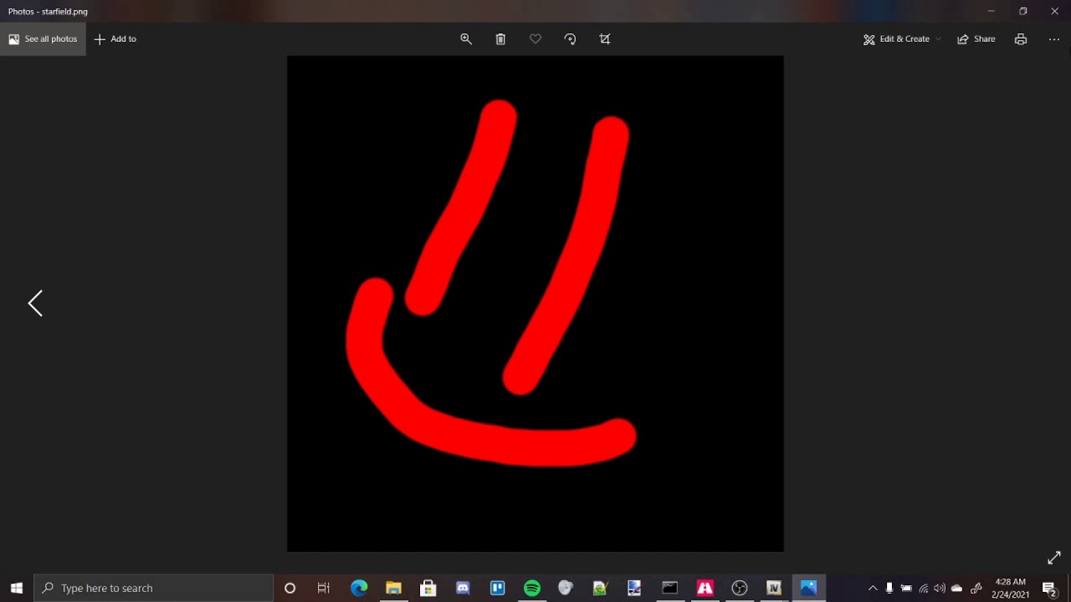
Task: Open Task View on taskbar
Action: (324, 588)
